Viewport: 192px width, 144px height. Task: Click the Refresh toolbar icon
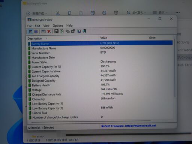[x=62, y=31]
